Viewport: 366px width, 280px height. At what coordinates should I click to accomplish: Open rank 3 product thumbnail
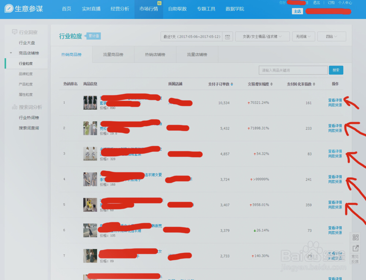[90, 154]
